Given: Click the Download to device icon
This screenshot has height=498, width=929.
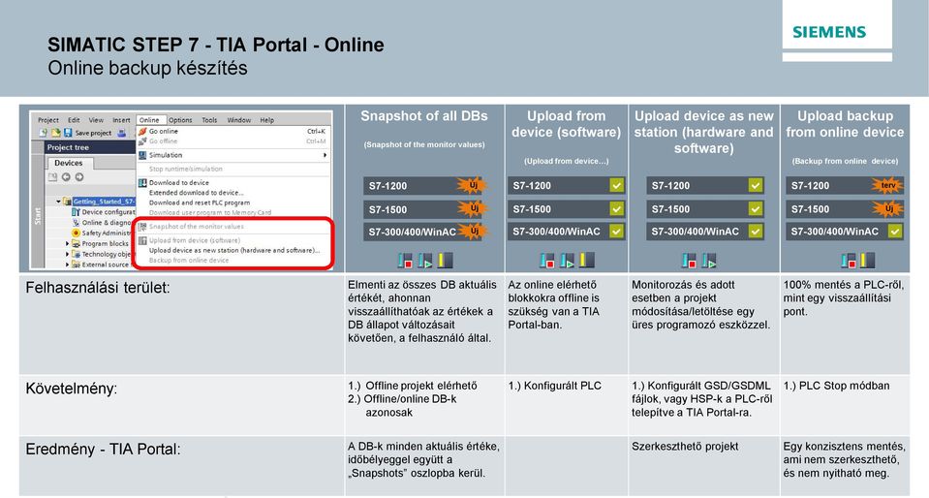Looking at the screenshot, I should coord(142,182).
